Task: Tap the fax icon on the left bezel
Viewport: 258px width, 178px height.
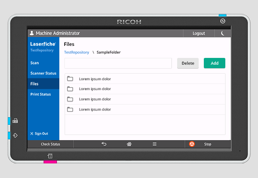Action: [x=15, y=121]
